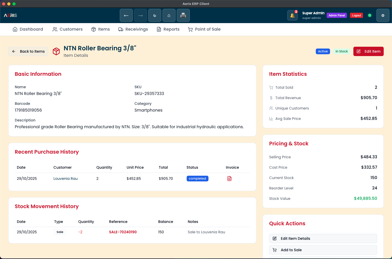The height and width of the screenshot is (259, 392).
Task: Switch to the Items menu
Action: 101,29
